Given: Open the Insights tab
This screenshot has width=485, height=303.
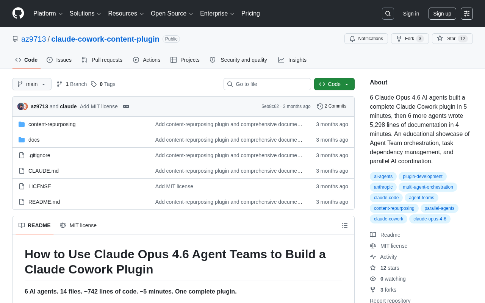Looking at the screenshot, I should coord(292,60).
